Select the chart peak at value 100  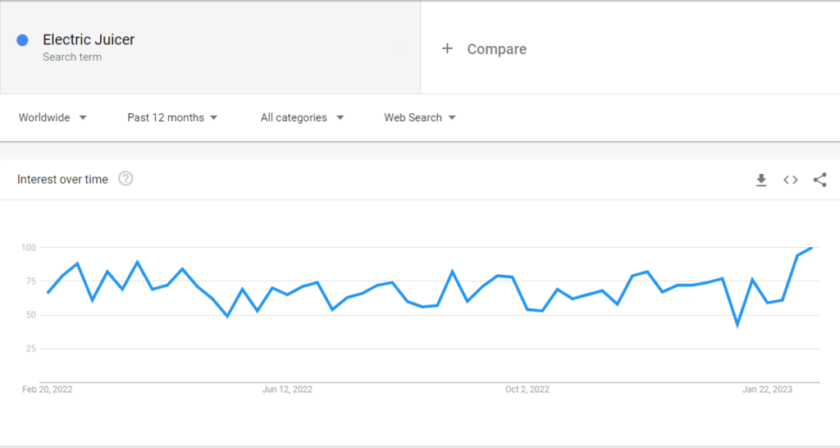(812, 248)
